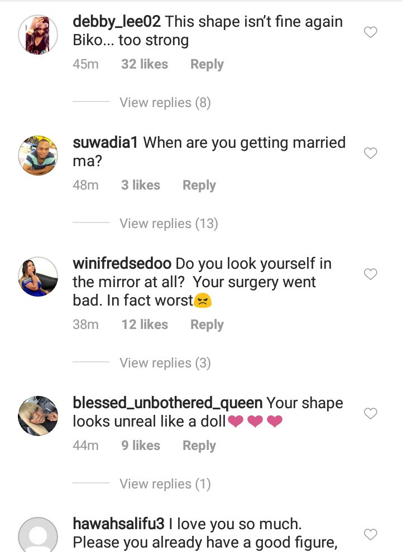Expand View replies (13) under suwadia1
This screenshot has width=402, height=552.
(x=169, y=224)
